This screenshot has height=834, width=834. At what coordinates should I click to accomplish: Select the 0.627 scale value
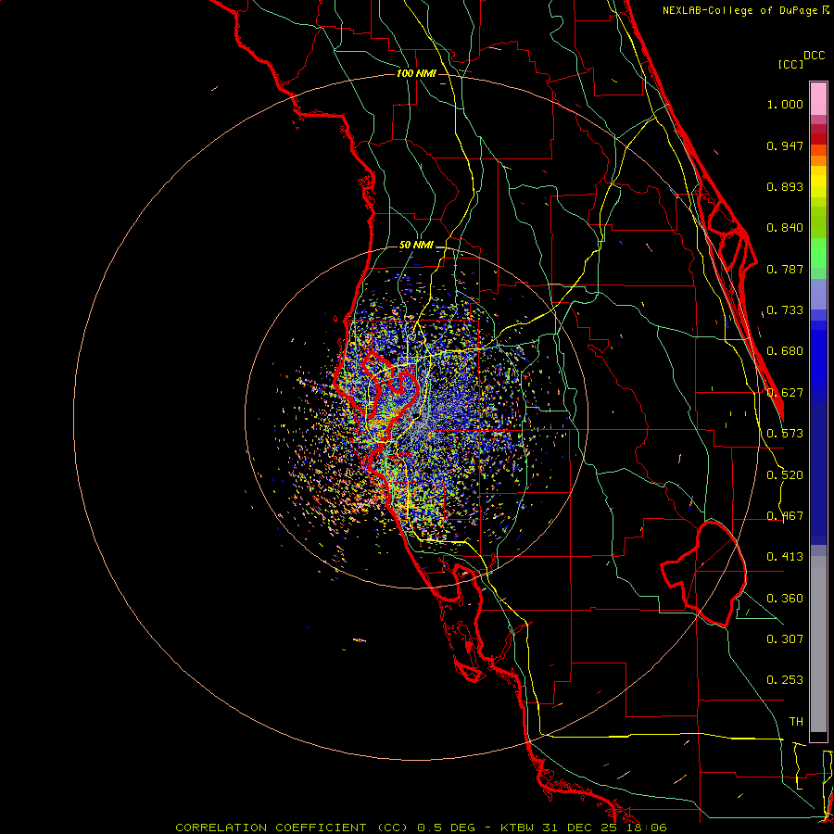785,393
